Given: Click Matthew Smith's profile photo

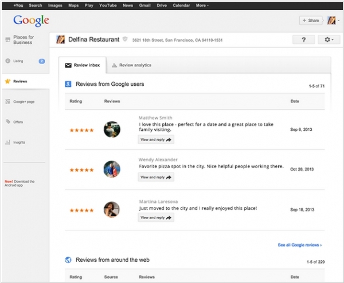Looking at the screenshot, I should [112, 129].
